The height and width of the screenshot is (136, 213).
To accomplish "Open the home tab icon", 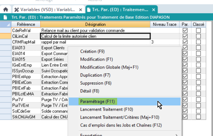I will (5, 10).
